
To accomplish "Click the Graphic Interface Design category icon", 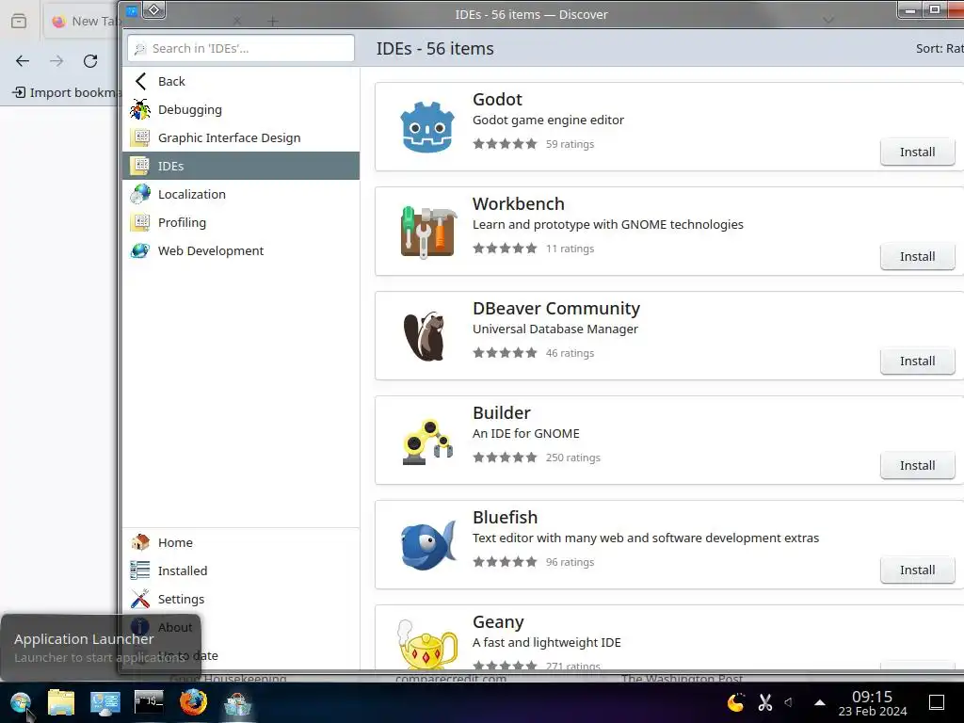I will [x=140, y=137].
